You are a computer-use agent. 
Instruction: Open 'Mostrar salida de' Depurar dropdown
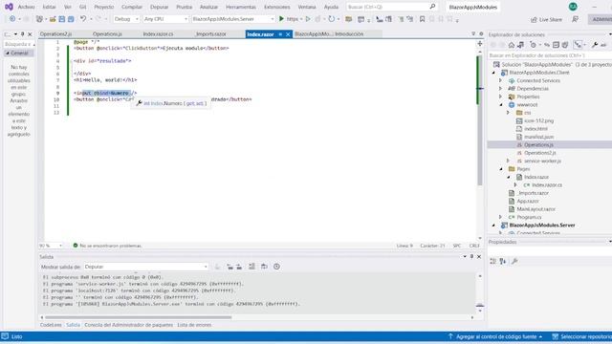pyautogui.click(x=146, y=267)
